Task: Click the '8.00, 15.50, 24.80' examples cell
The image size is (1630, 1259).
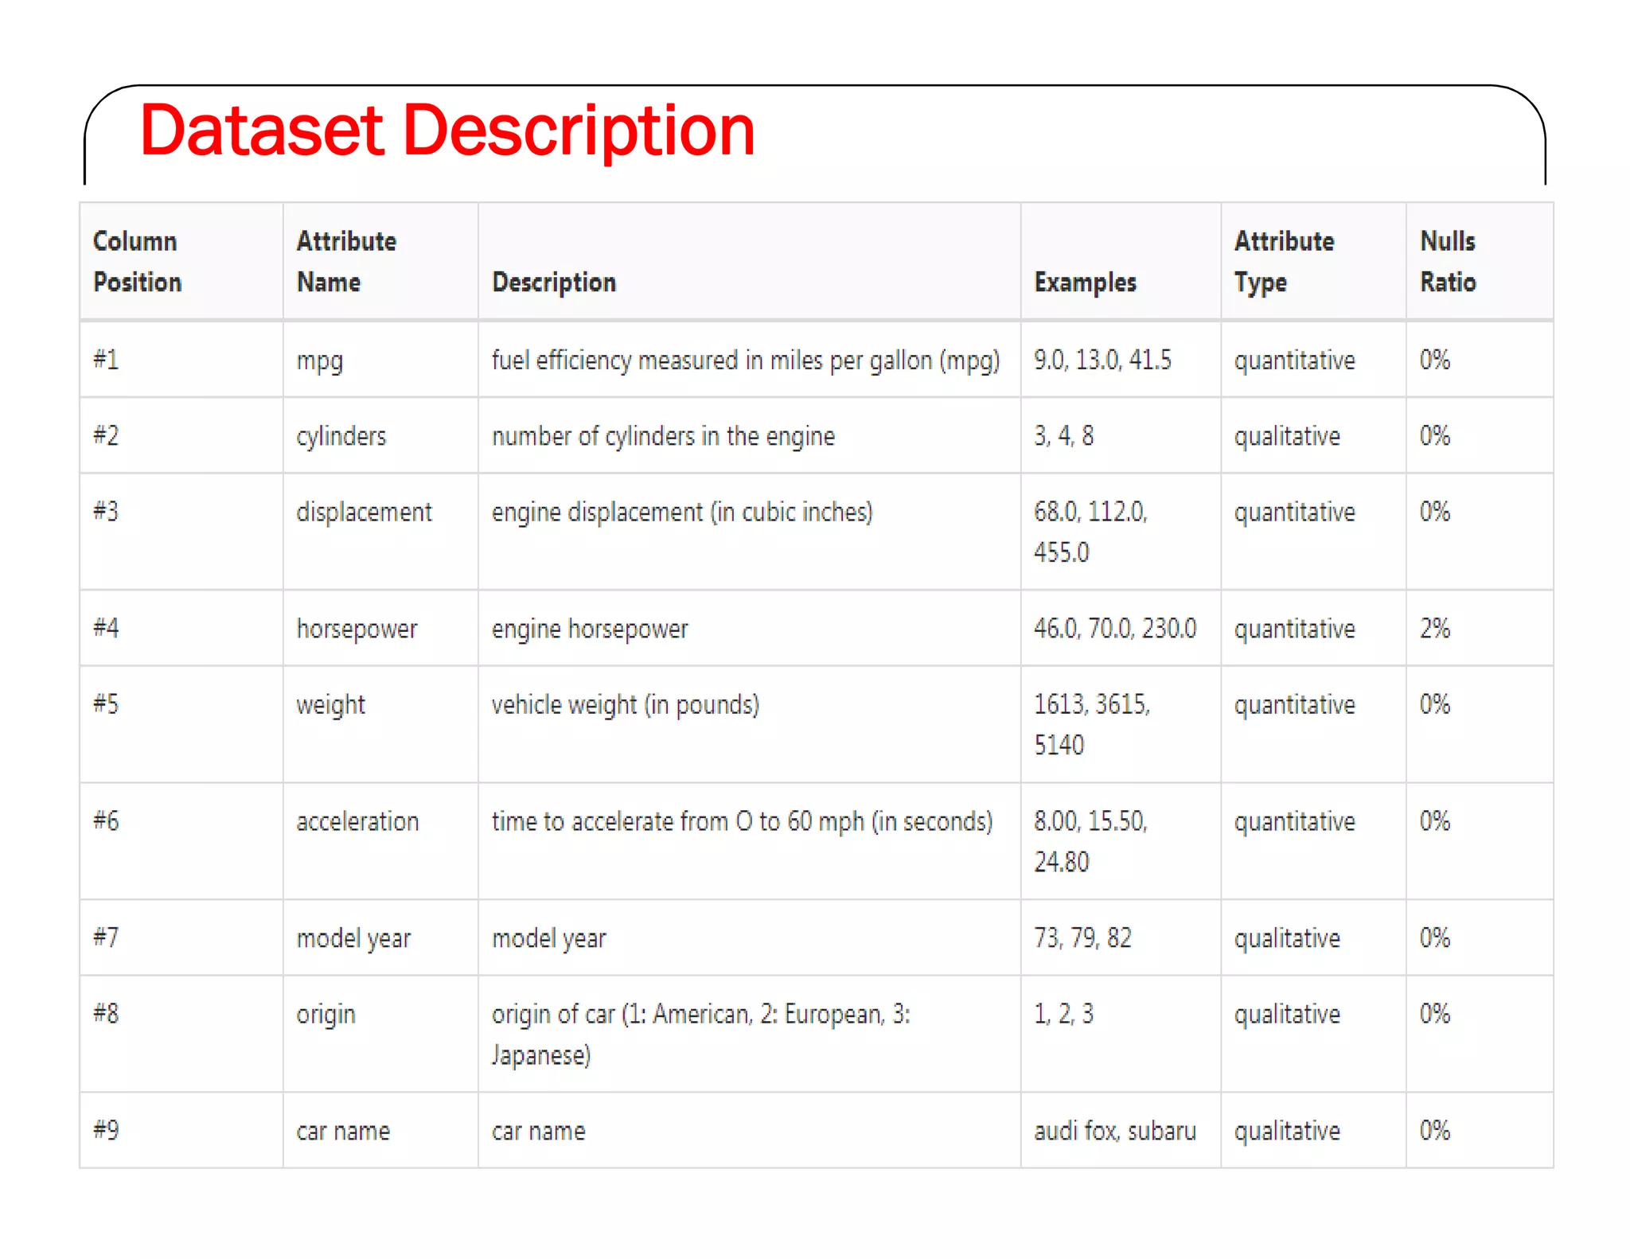Action: [x=1121, y=841]
